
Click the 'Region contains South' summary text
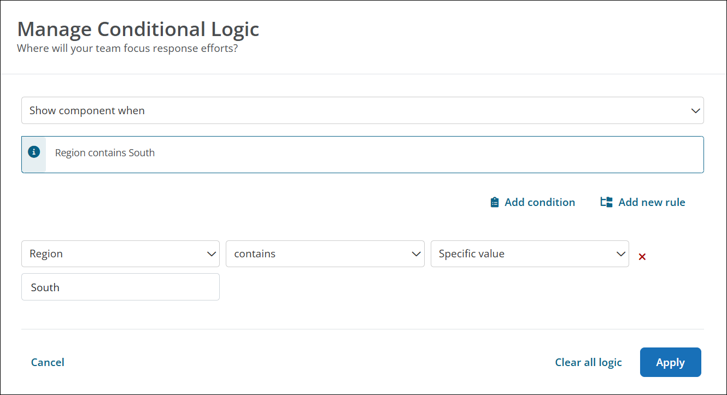click(x=105, y=153)
